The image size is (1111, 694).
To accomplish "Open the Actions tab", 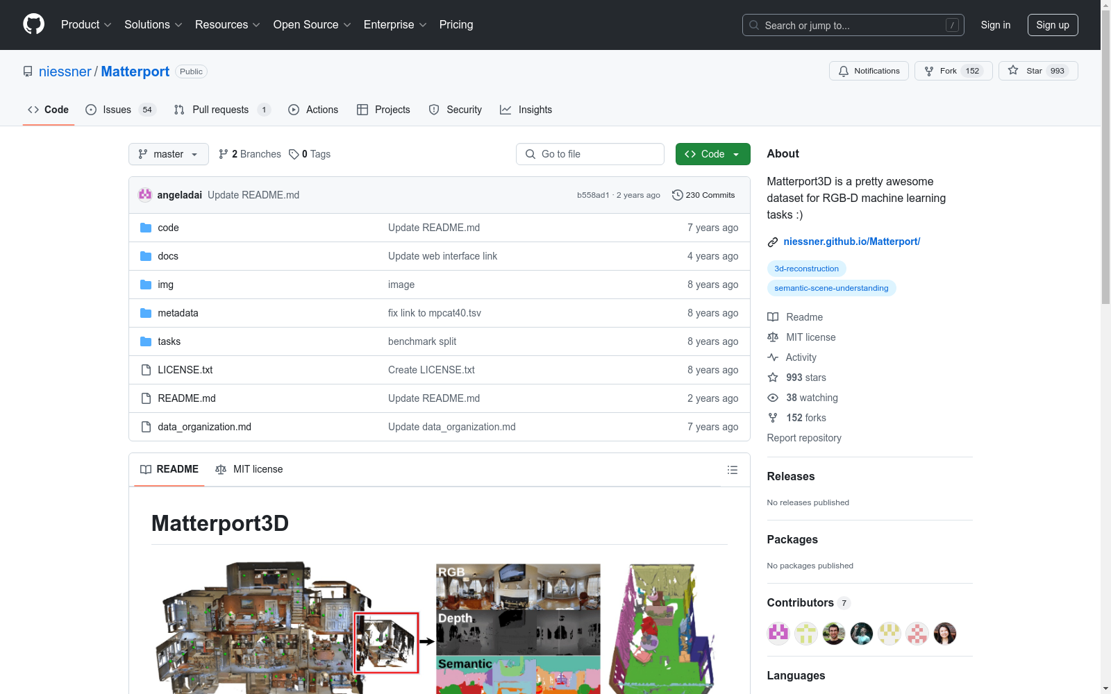I will (x=313, y=110).
